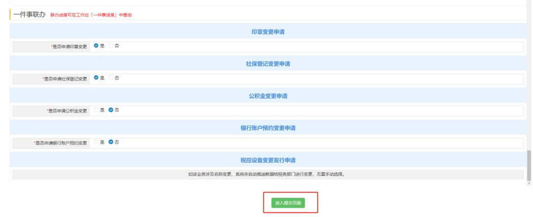The image size is (533, 217).
Task: Click the 税控设备变更发行申请 section header
Action: 268,160
